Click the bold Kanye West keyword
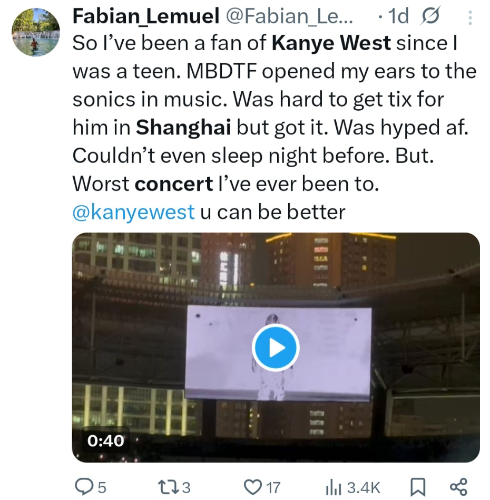This screenshot has width=490, height=500. pyautogui.click(x=331, y=43)
